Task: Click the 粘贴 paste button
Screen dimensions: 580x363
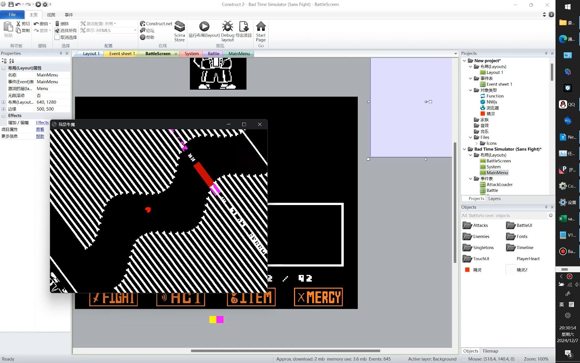Action: 8,29
